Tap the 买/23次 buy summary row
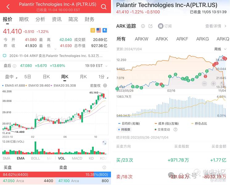Image resolution: width=230 pixels, height=185 pixels. click(171, 160)
